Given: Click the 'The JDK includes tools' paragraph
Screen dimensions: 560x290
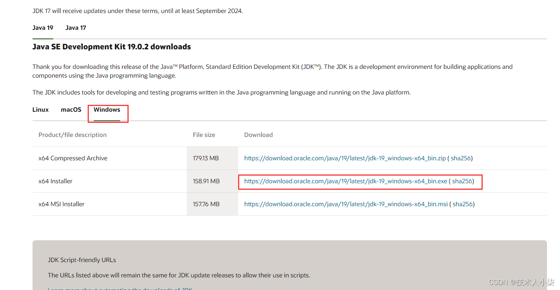Looking at the screenshot, I should (222, 93).
